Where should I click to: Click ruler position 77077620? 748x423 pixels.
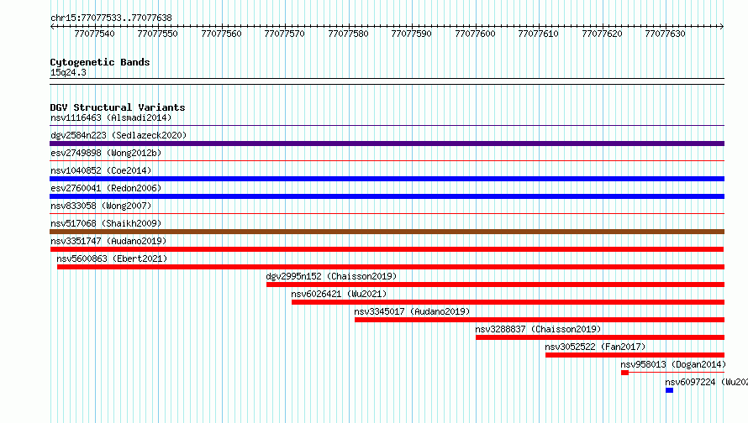click(x=602, y=34)
